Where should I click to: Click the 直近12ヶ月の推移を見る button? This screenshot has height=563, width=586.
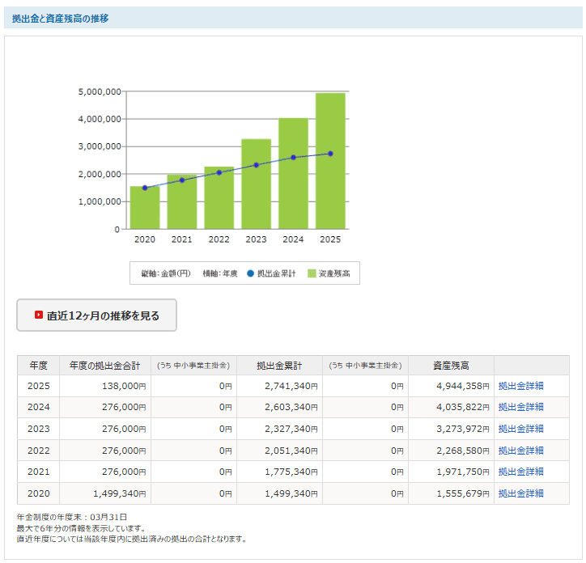point(97,315)
